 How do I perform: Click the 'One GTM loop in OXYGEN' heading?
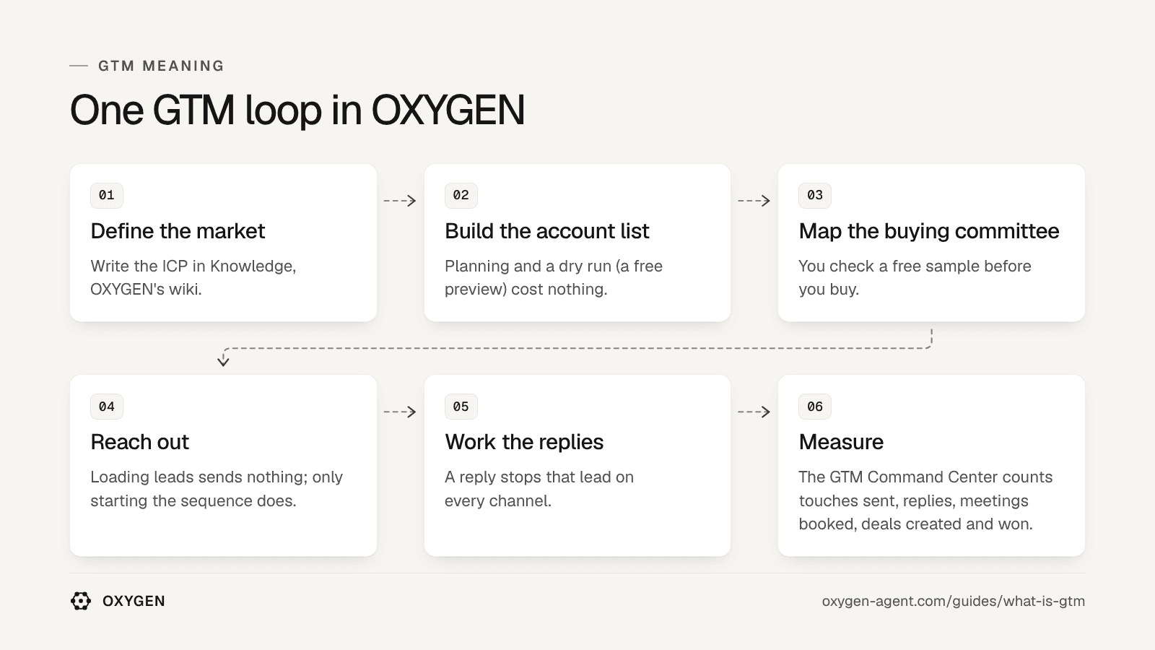point(297,110)
